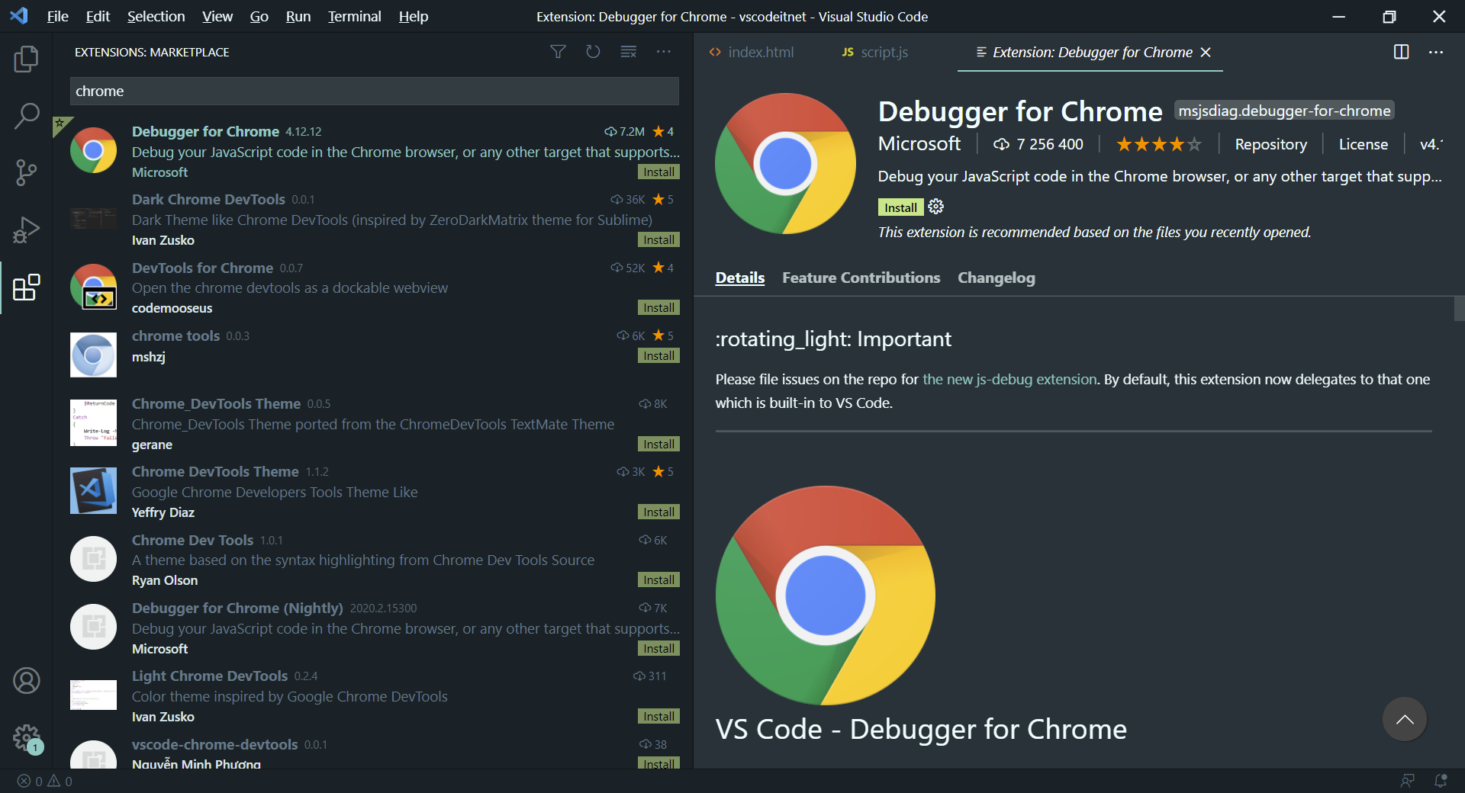Split the editor into two panes
The height and width of the screenshot is (793, 1465).
pos(1401,52)
